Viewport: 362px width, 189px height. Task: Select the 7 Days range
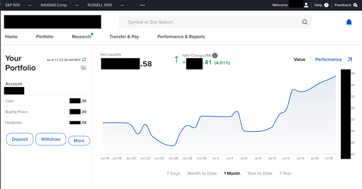click(x=173, y=173)
